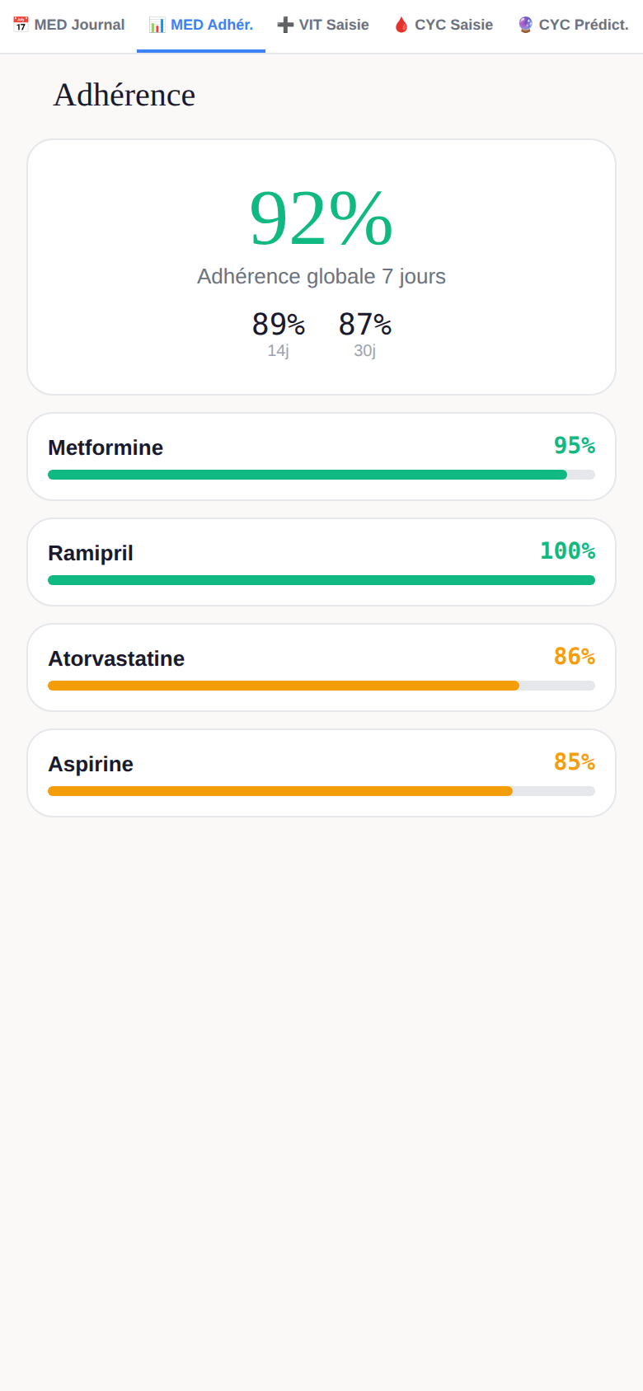Screen dimensions: 643x1391
Task: Select the CYC Prédict. tab
Action: (573, 26)
